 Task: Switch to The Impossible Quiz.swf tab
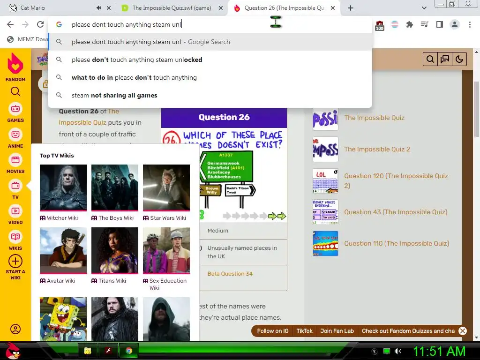point(172,8)
